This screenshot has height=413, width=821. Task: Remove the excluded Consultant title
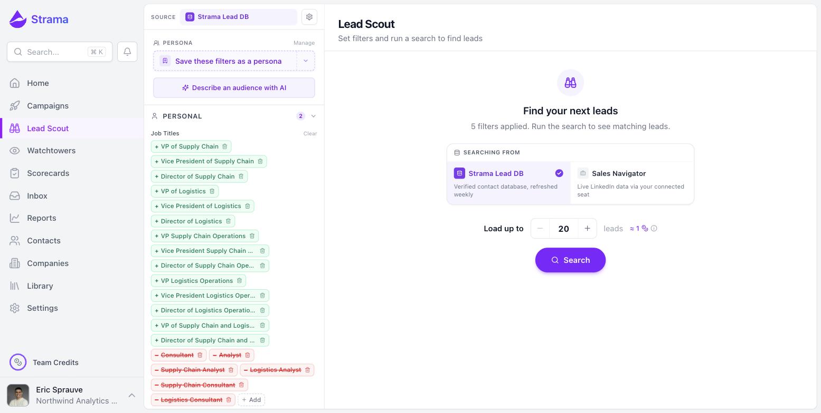pos(200,355)
